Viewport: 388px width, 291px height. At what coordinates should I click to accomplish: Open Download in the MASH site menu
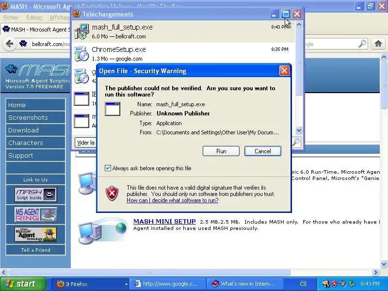click(x=35, y=130)
